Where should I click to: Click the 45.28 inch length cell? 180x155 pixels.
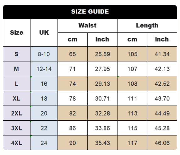(162, 128)
